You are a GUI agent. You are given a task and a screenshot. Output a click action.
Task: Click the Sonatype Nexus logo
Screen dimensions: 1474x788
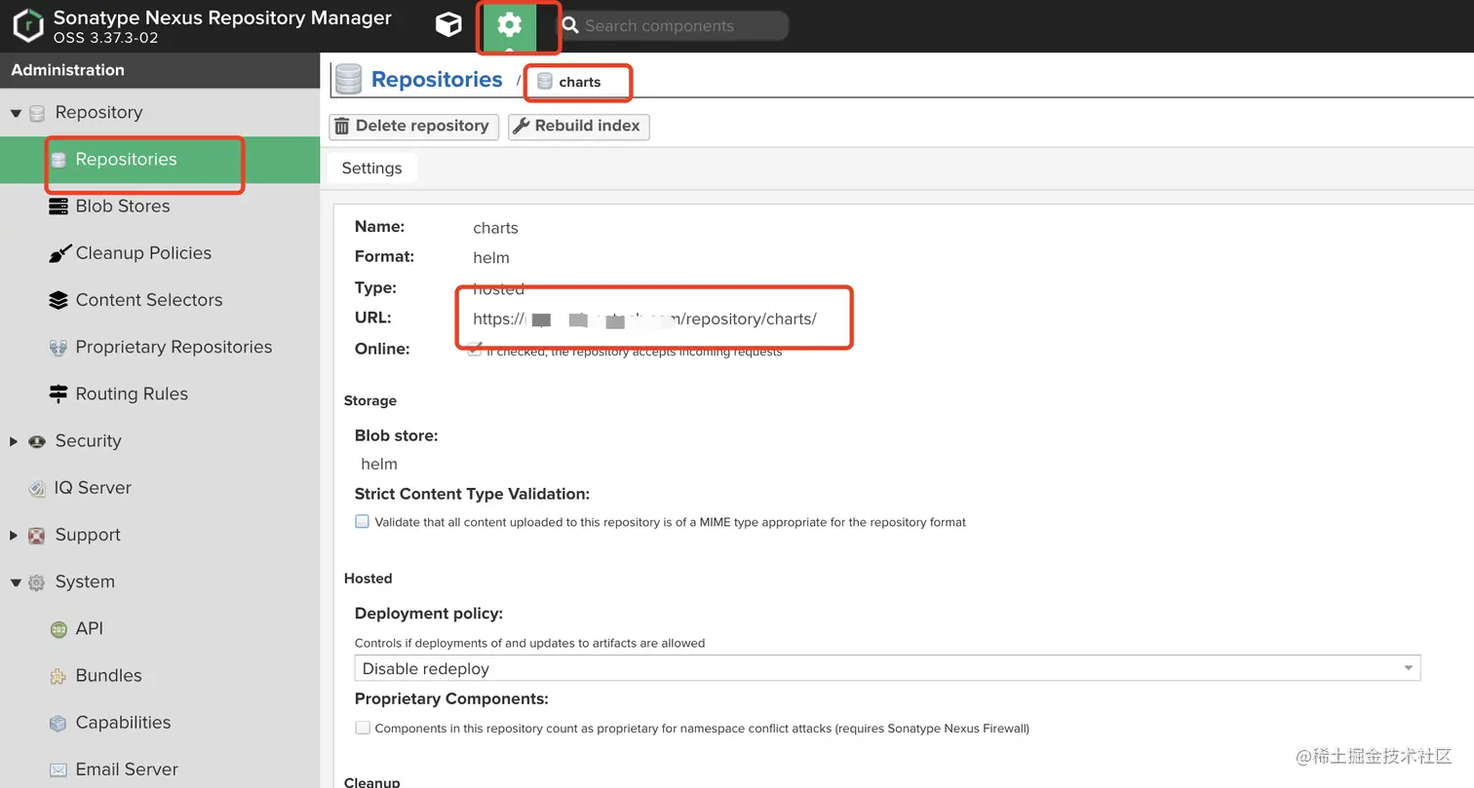[28, 25]
